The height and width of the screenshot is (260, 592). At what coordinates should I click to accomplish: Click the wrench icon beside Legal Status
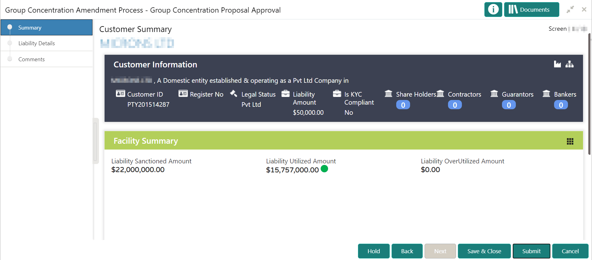pos(234,93)
